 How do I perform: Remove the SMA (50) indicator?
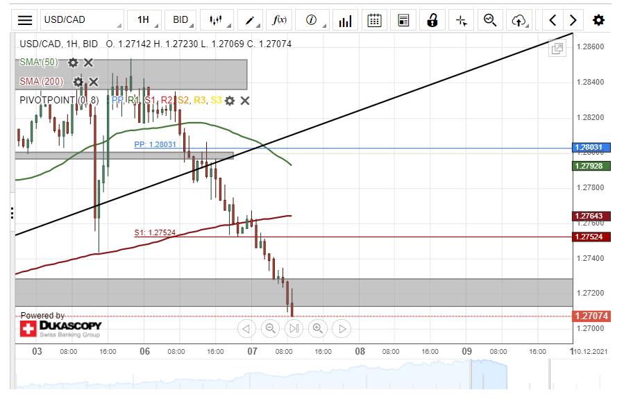click(x=88, y=62)
